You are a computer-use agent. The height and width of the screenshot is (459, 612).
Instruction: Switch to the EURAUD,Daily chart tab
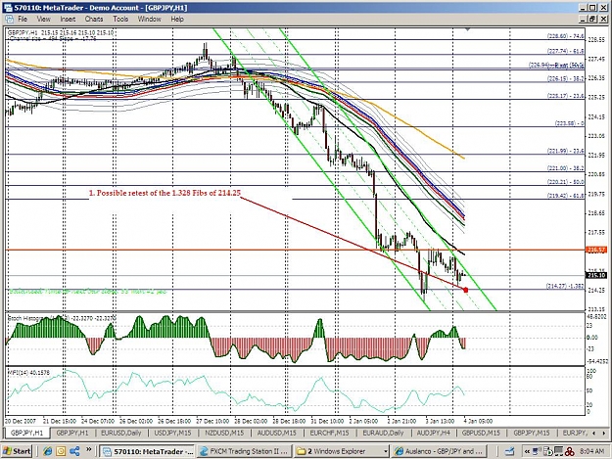pos(383,433)
